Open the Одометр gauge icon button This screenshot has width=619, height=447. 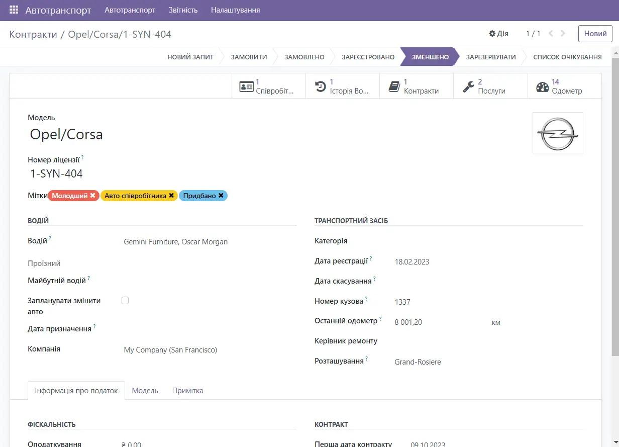click(564, 86)
